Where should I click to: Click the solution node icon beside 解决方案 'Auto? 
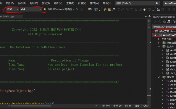click(x=157, y=31)
